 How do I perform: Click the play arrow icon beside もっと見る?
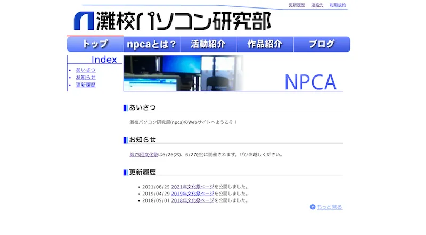tap(313, 207)
